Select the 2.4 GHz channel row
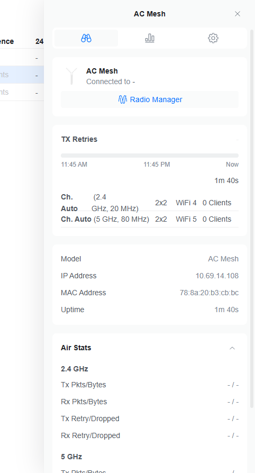This screenshot has width=255, height=473. point(150,203)
